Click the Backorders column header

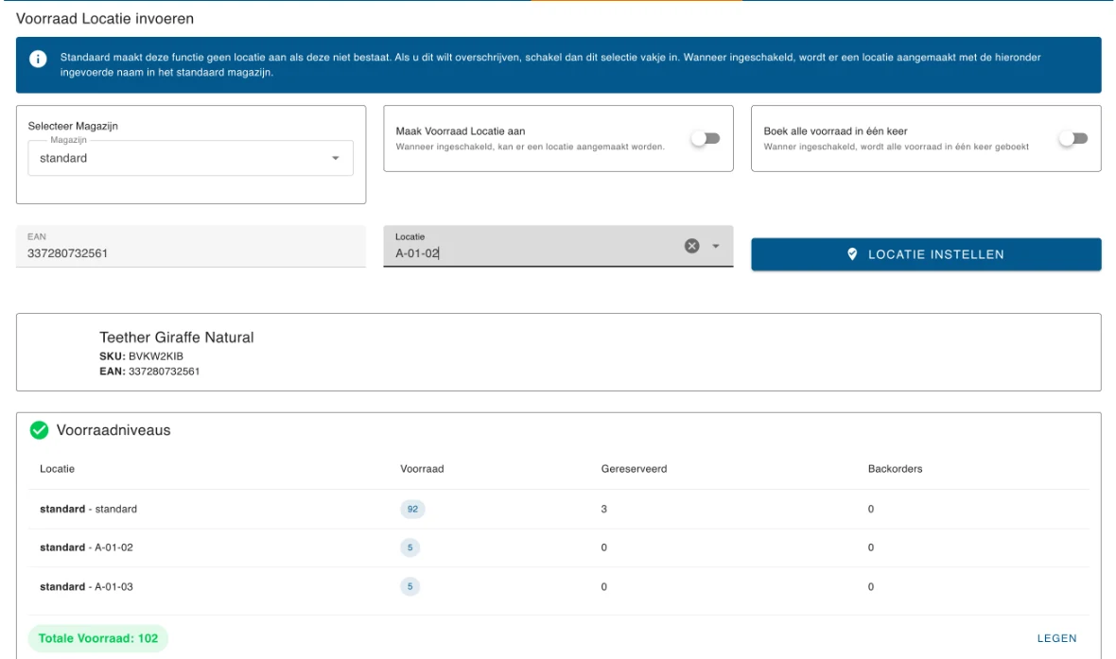(x=896, y=469)
